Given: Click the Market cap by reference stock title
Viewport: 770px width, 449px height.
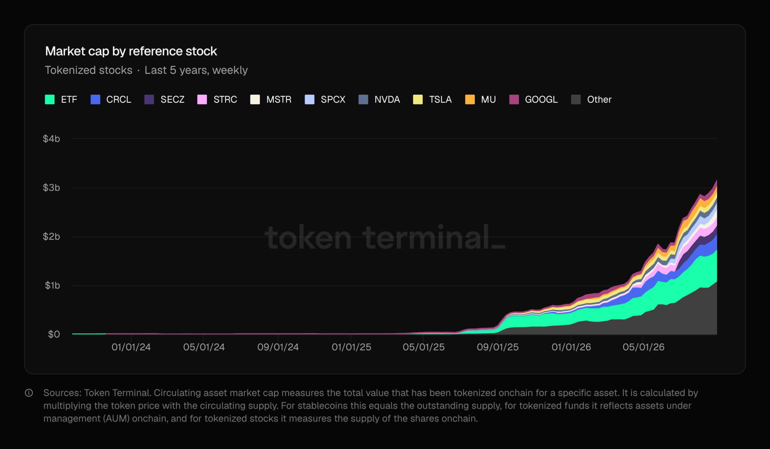Looking at the screenshot, I should click(x=131, y=51).
